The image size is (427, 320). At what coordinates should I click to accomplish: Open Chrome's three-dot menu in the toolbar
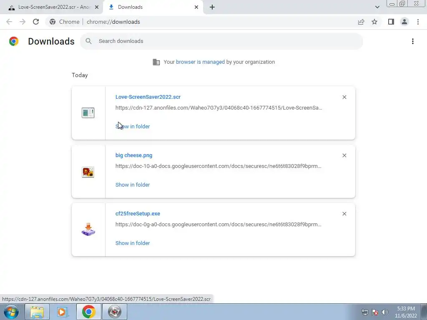pos(418,22)
